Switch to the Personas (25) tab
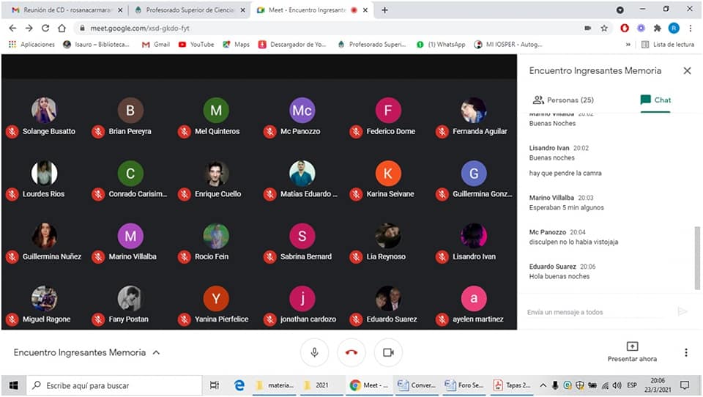This screenshot has width=703, height=397. (x=563, y=100)
